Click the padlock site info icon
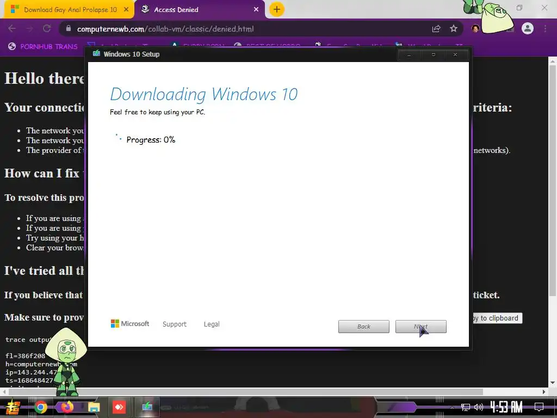The image size is (557, 418). 69,29
